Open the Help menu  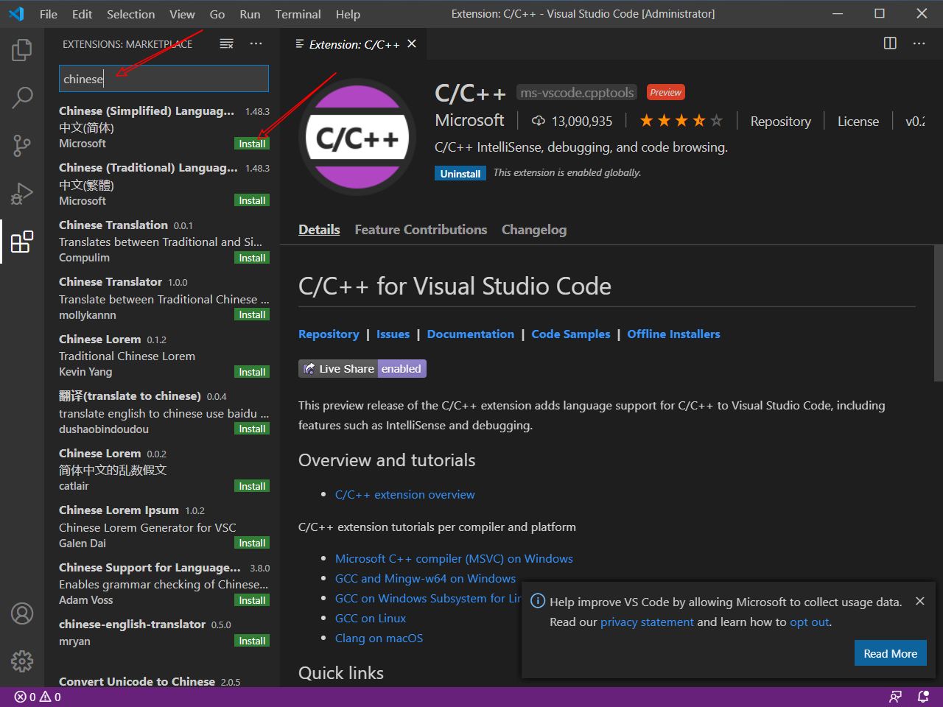(x=348, y=14)
